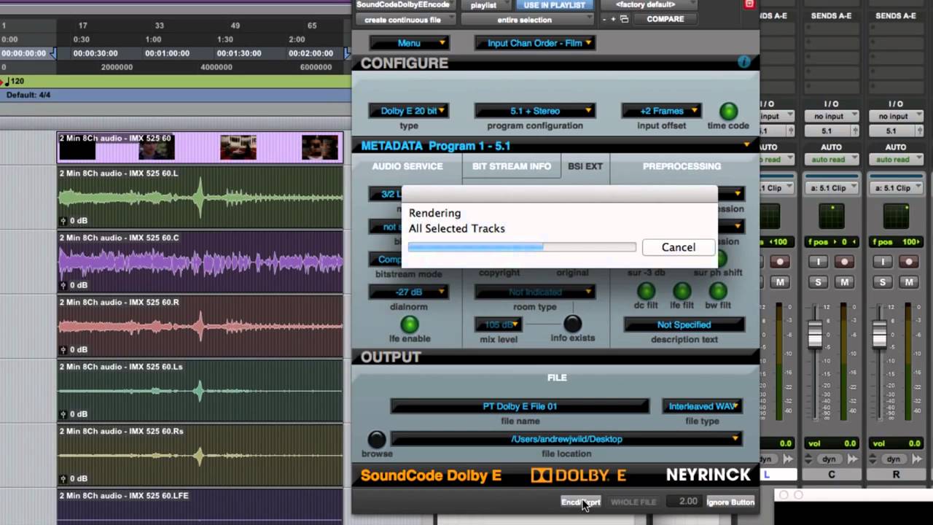This screenshot has height=525, width=933.
Task: Mute the C channel
Action: pos(845,281)
